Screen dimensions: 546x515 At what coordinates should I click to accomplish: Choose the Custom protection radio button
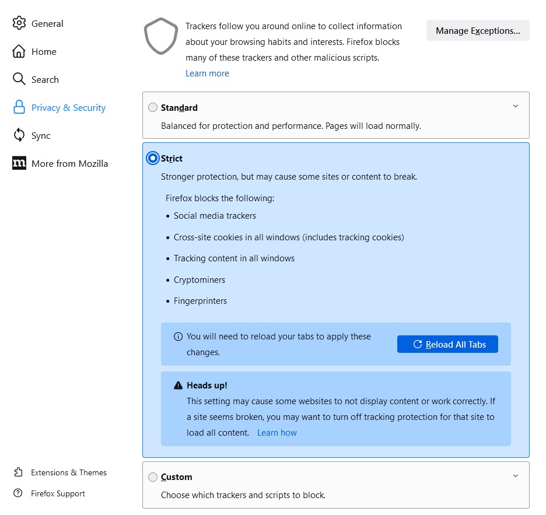coord(153,477)
